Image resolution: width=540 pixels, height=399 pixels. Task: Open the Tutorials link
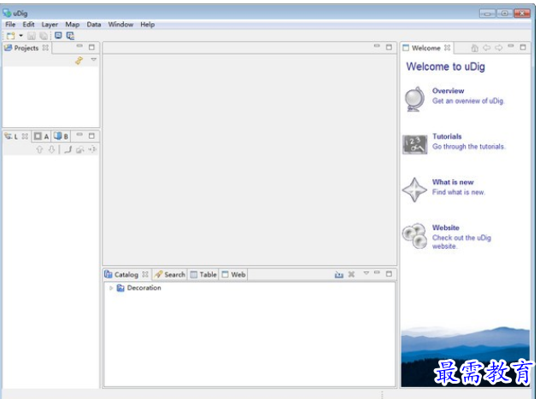(447, 136)
